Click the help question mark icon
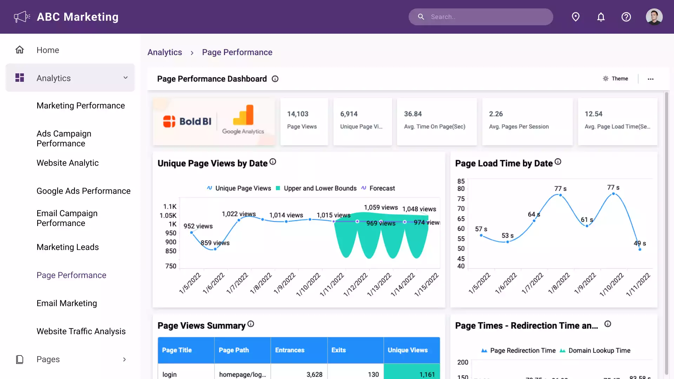The height and width of the screenshot is (379, 674). pos(626,17)
